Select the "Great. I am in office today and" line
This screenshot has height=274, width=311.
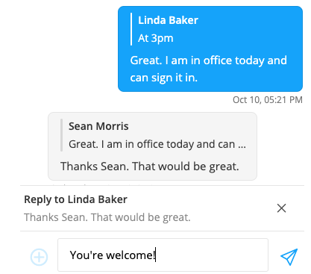pyautogui.click(x=208, y=60)
